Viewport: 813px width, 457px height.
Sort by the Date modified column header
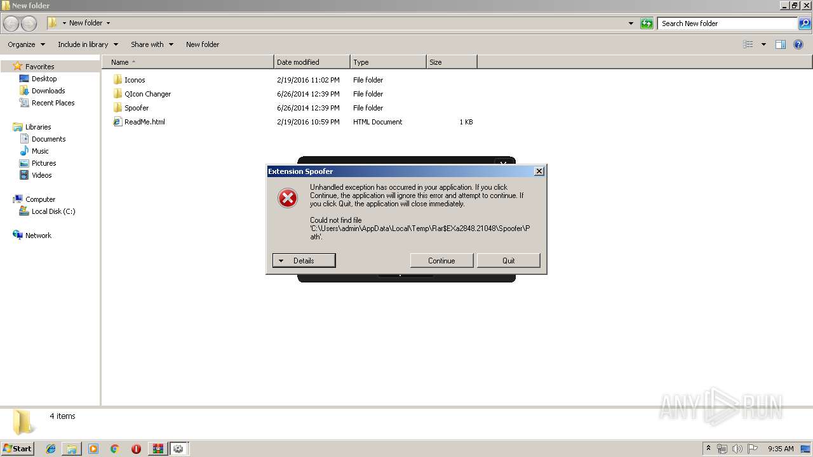coord(312,62)
